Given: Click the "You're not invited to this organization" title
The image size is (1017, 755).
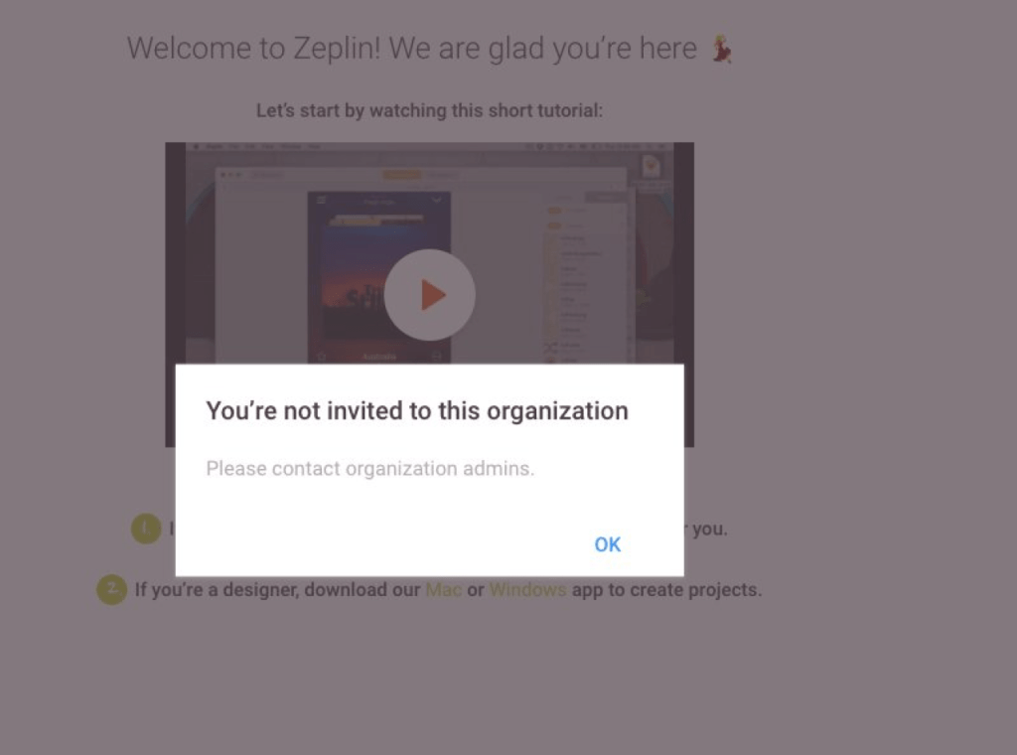Looking at the screenshot, I should [417, 411].
